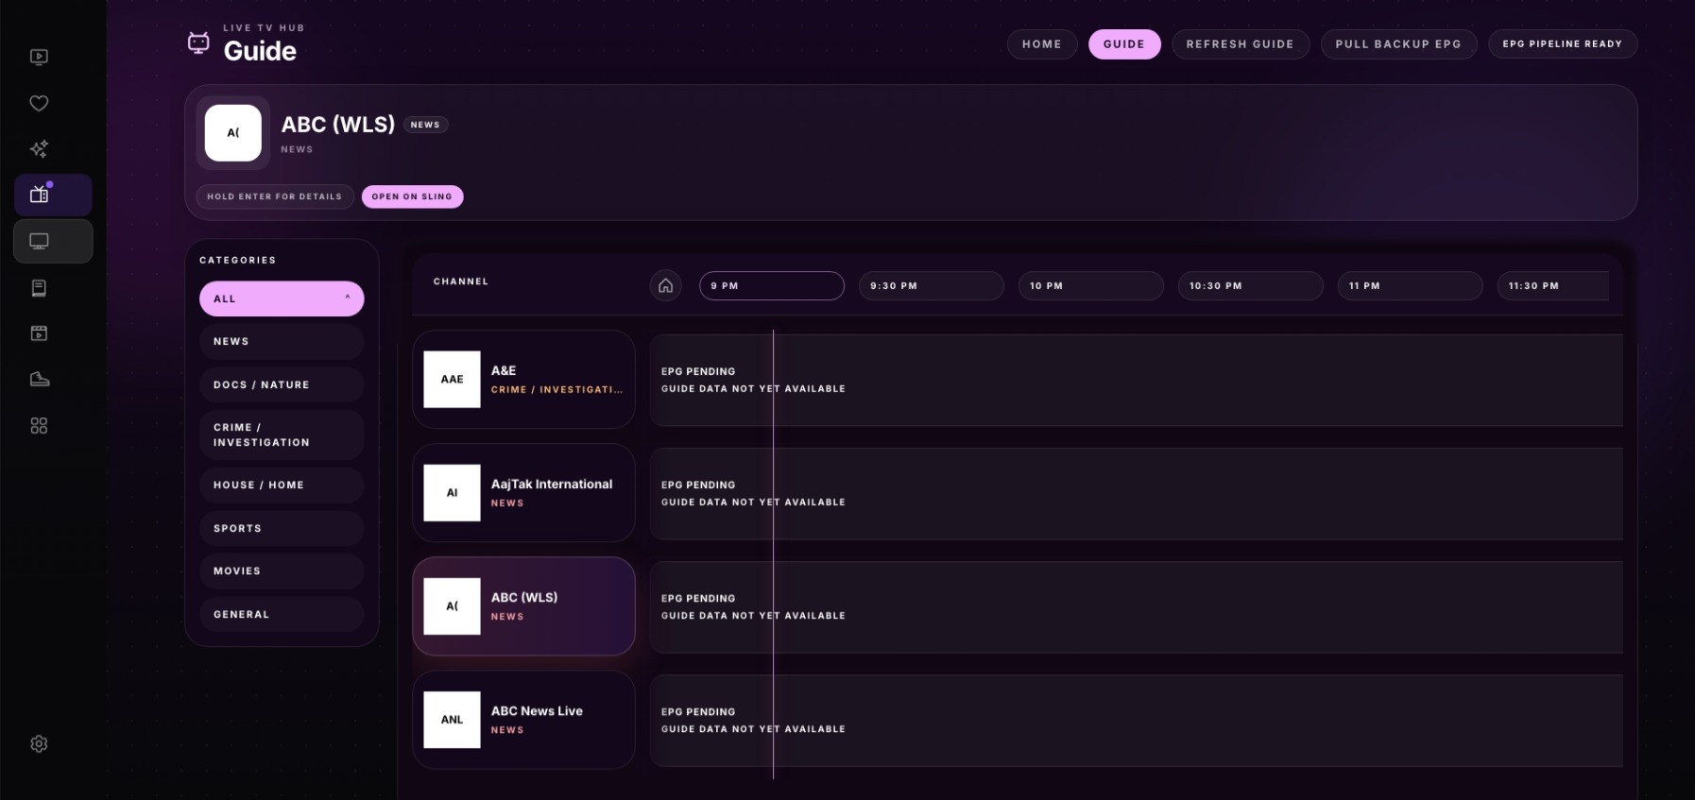Click Open on Sling button

412,196
